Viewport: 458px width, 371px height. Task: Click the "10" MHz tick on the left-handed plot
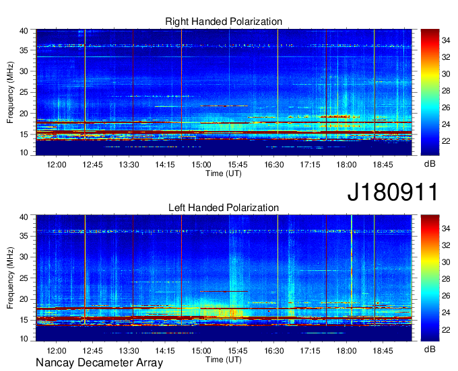[24, 339]
